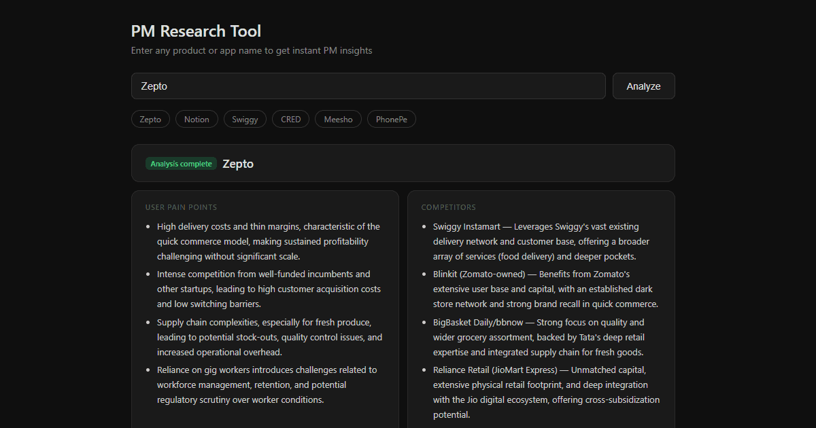Pick the PhonePe suggestion chip

392,119
